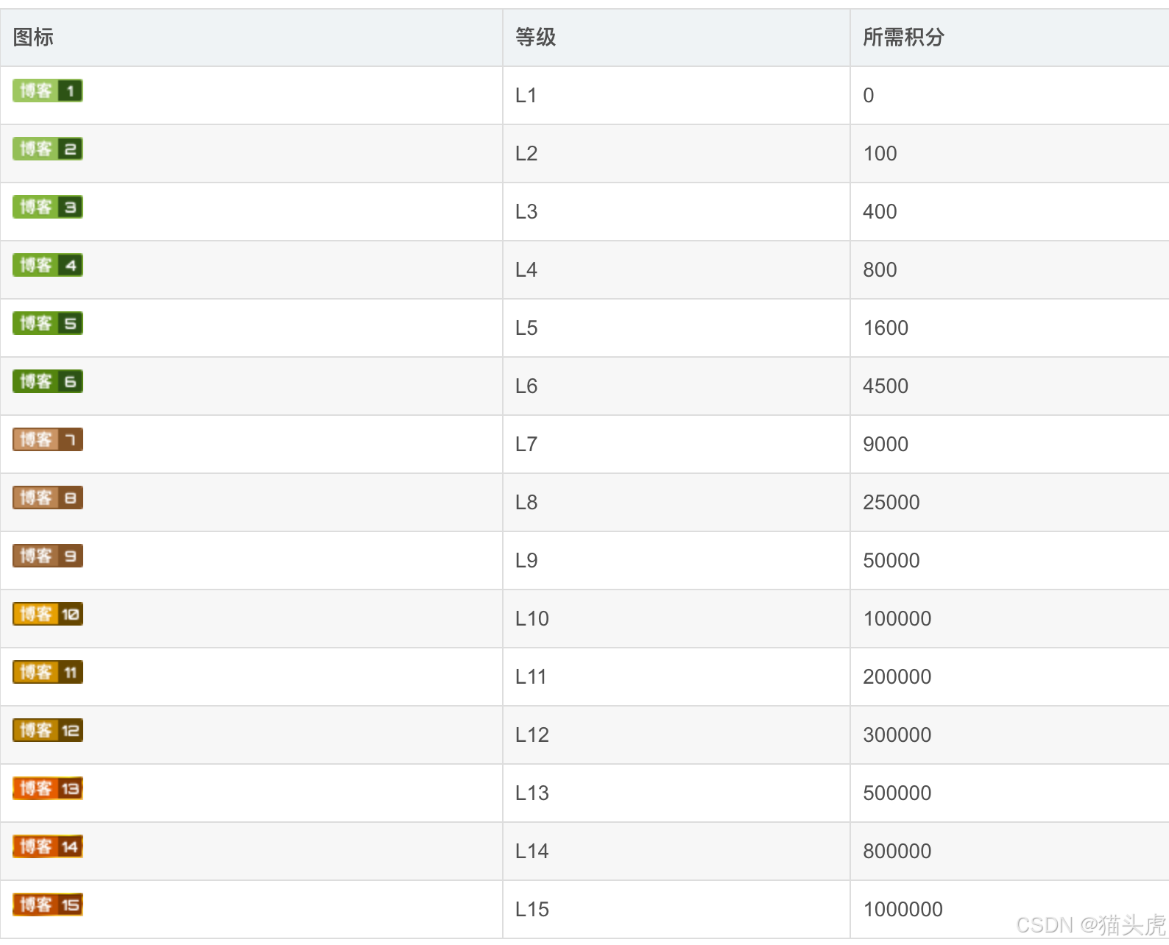Click the points value 25000
Viewport: 1169px width, 945px height.
[891, 502]
